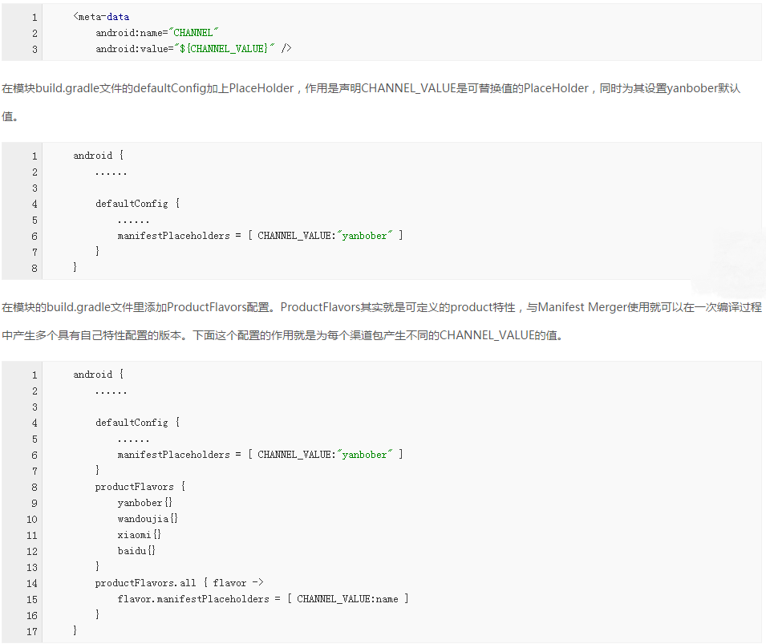Click the paragraph line starting "在模块的build.gradle文件里添加ProductFlavors"
This screenshot has height=644, width=766.
(382, 307)
